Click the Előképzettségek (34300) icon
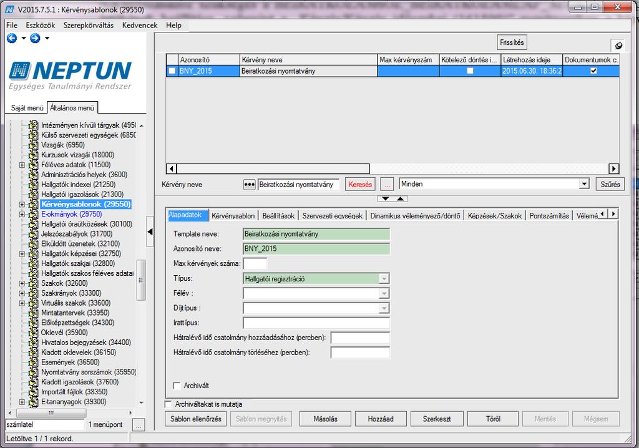Image resolution: width=639 pixels, height=448 pixels. [x=34, y=323]
